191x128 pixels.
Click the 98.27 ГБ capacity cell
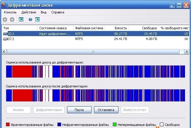(121, 34)
